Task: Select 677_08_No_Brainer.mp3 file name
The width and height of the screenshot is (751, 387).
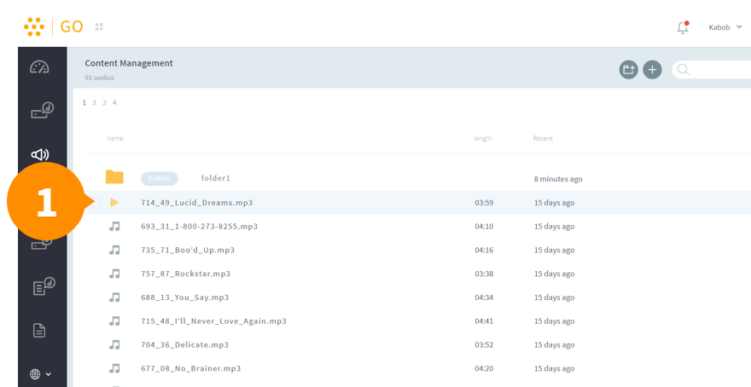Action: 190,368
